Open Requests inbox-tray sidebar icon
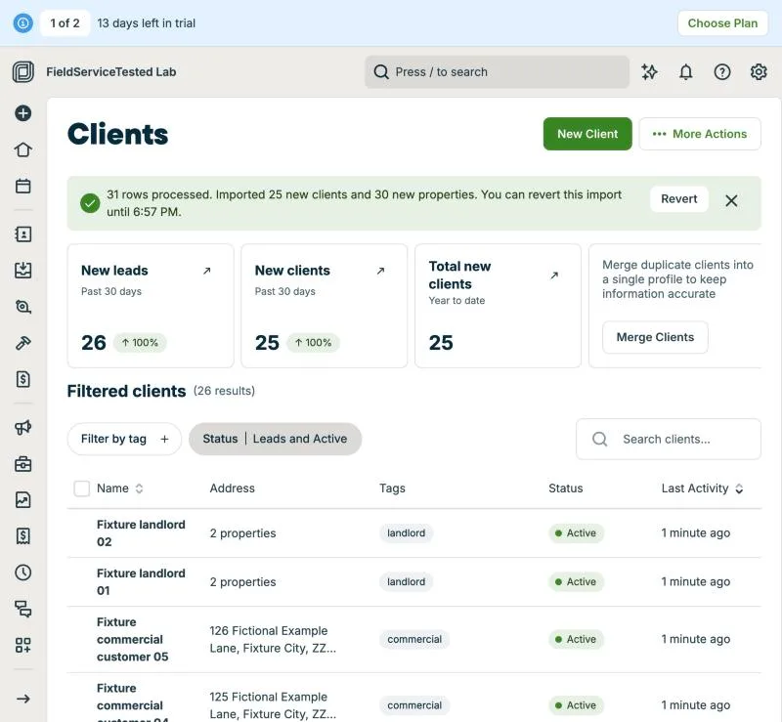 22,271
